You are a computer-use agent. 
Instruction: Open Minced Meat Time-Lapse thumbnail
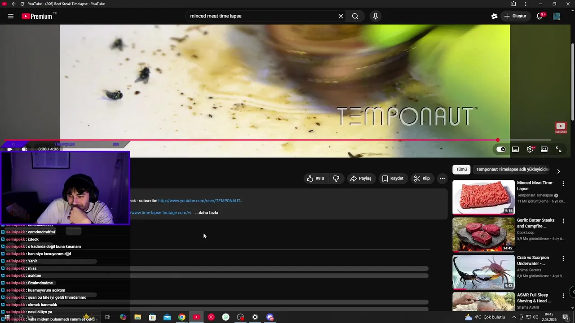click(483, 197)
